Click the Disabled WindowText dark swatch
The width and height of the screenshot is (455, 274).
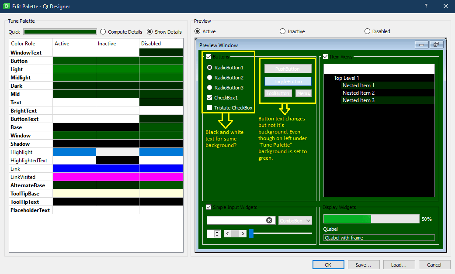coord(161,52)
